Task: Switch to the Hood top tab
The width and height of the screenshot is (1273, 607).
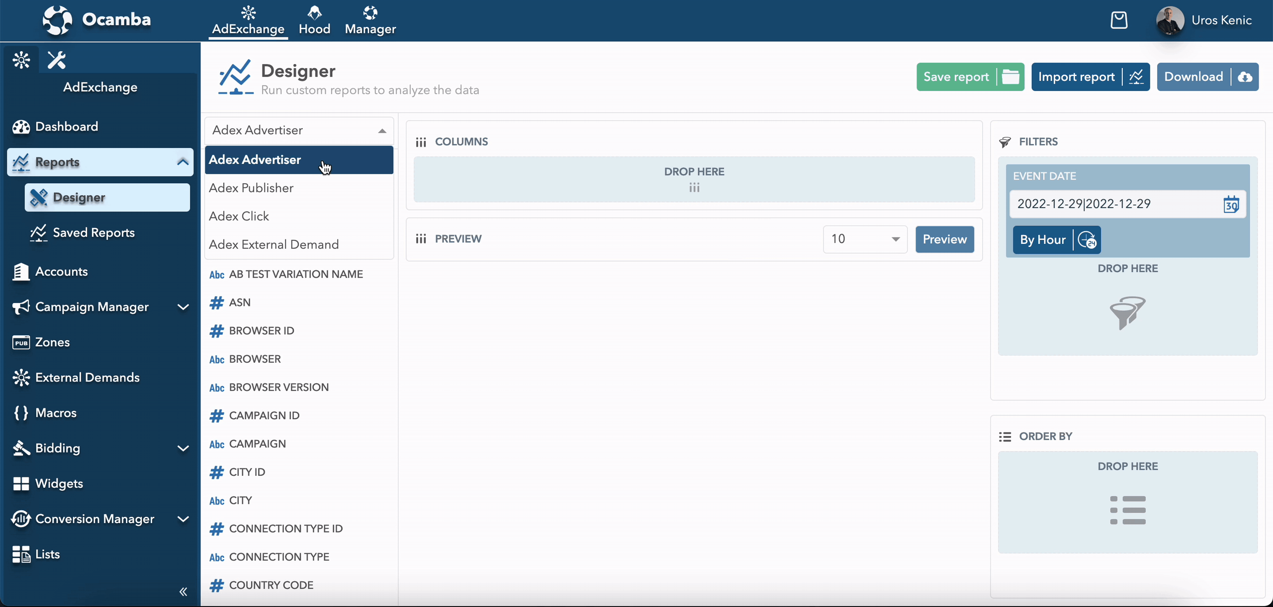Action: pos(315,21)
